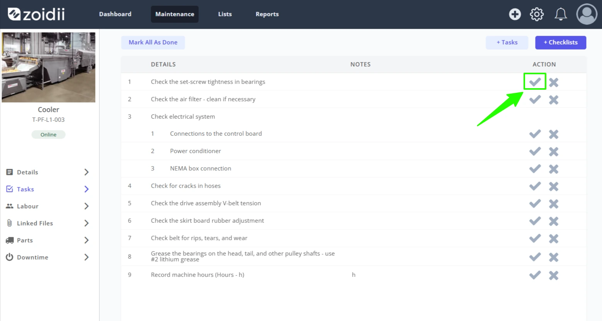602x321 pixels.
Task: Open settings gear icon
Action: point(537,14)
